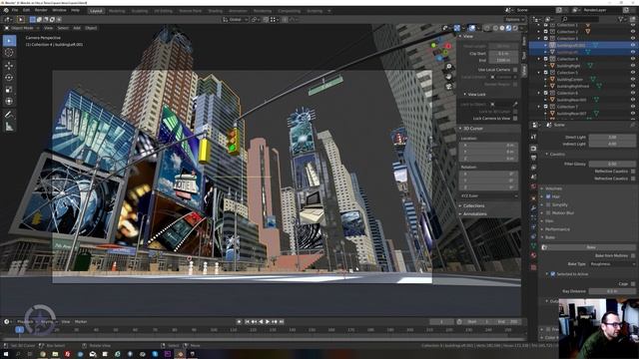Open the viewport Select menu
639x359 pixels.
click(x=63, y=28)
